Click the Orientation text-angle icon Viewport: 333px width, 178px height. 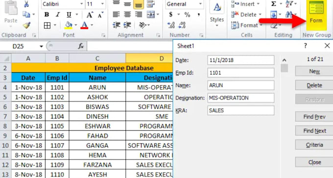143,25
